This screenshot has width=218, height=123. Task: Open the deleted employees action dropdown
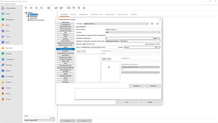[x=113, y=41]
